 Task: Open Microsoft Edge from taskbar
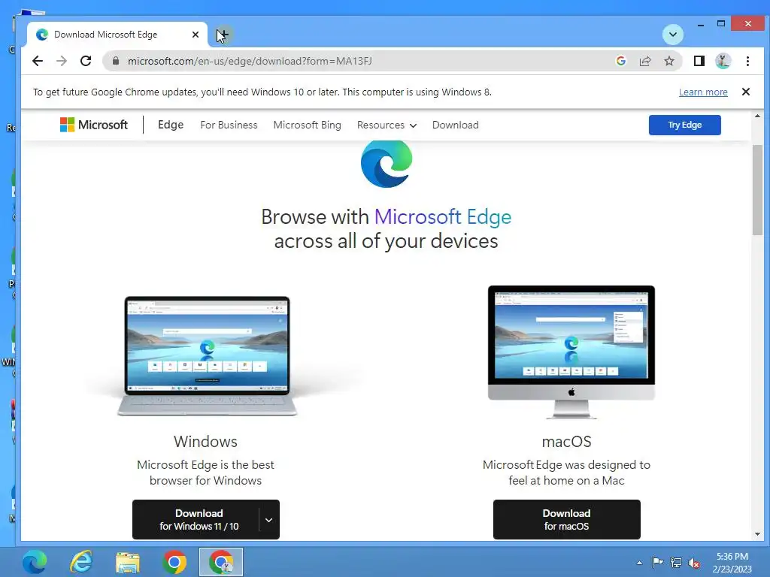(34, 562)
